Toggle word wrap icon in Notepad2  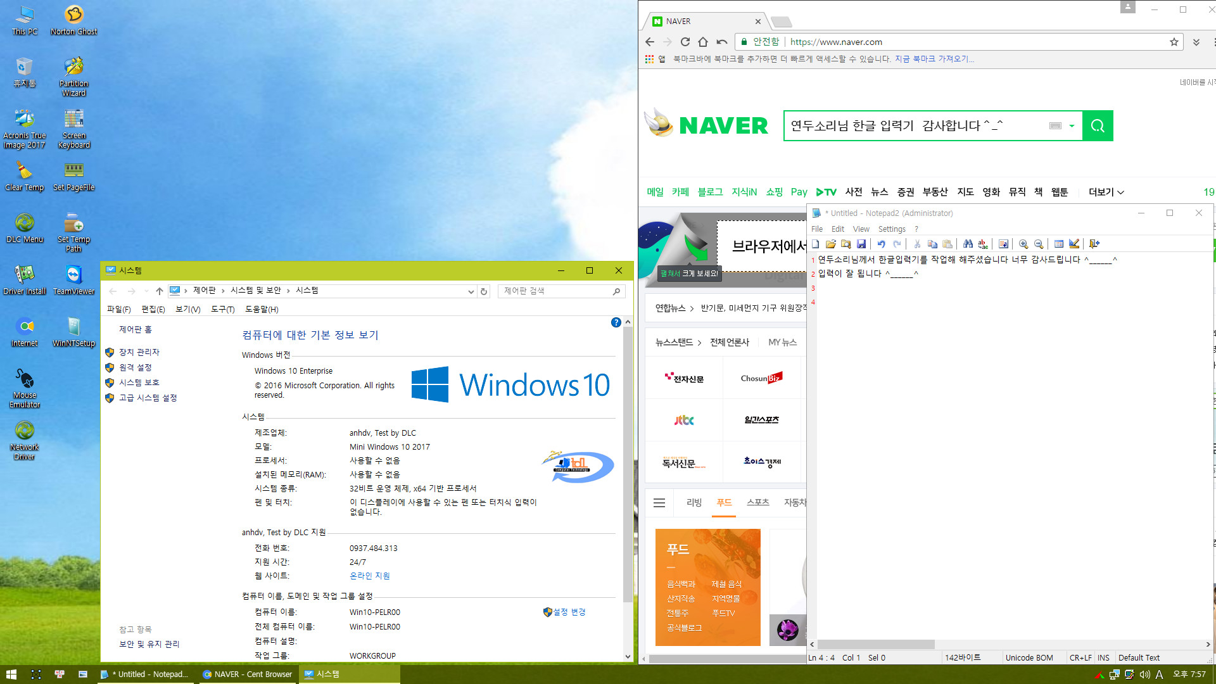1003,244
